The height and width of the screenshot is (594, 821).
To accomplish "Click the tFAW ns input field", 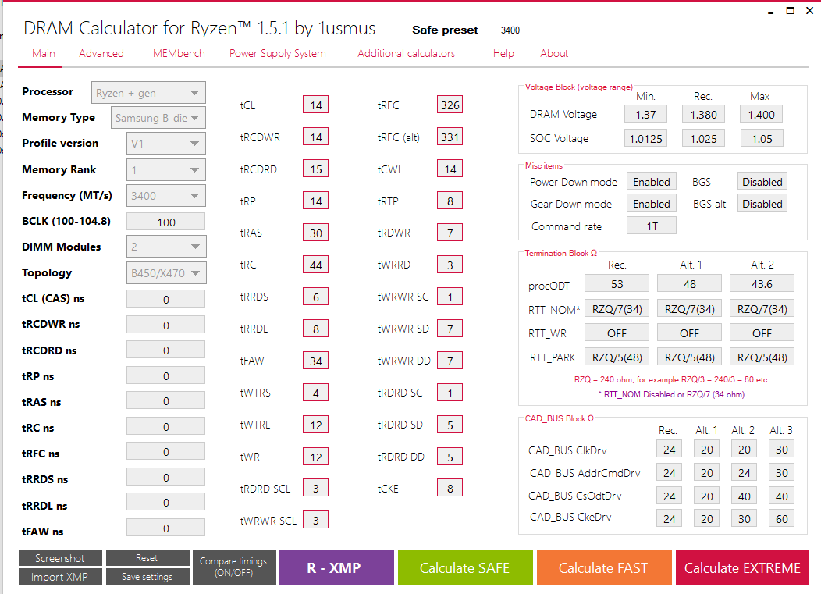I will click(166, 528).
